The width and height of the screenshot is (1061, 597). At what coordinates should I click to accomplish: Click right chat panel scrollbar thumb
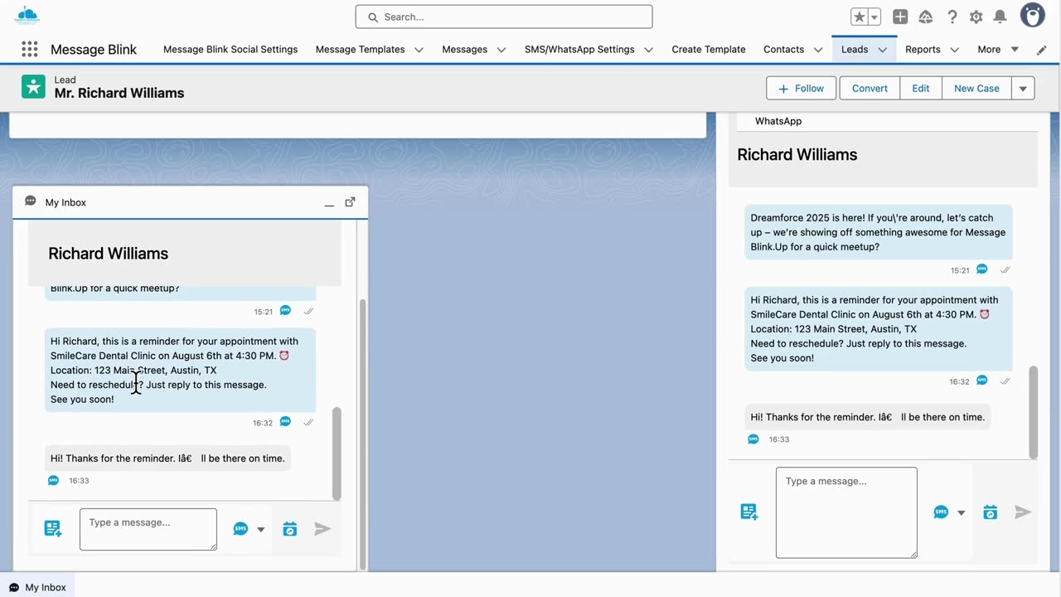[1033, 411]
